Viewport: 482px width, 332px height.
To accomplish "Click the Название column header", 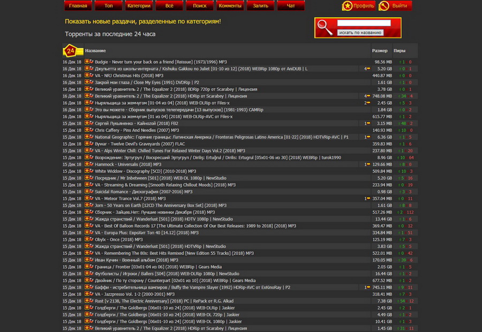I will (x=95, y=51).
